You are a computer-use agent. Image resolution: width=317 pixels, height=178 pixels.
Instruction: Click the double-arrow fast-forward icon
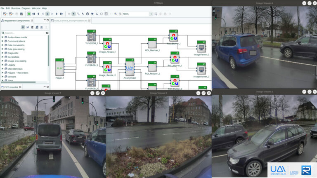coord(62,14)
